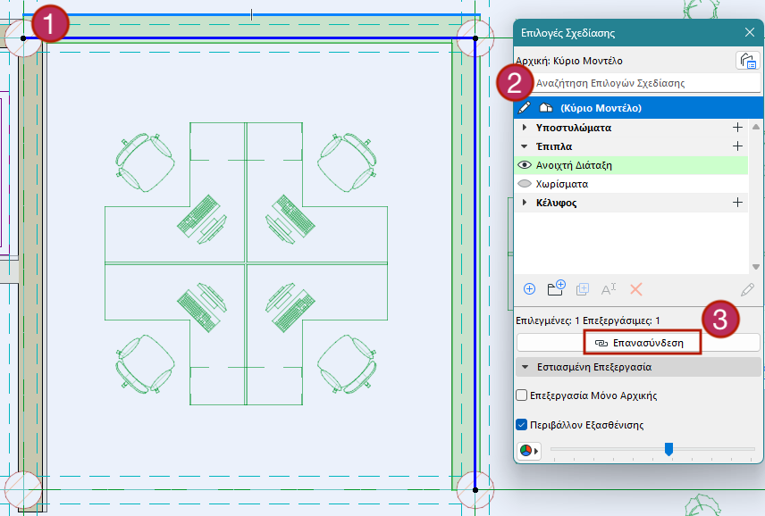Viewport: 765px width, 516px height.
Task: Close the Επιλογές Σχεδίασης panel
Action: pyautogui.click(x=750, y=32)
